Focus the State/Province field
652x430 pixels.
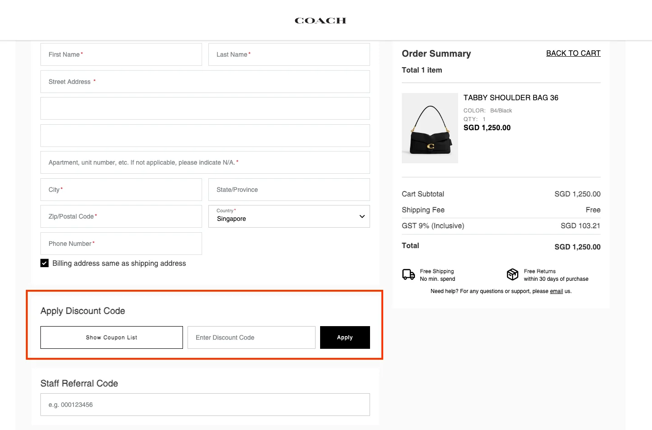click(x=289, y=190)
